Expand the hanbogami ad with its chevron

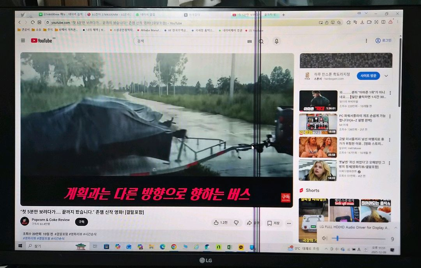386,76
